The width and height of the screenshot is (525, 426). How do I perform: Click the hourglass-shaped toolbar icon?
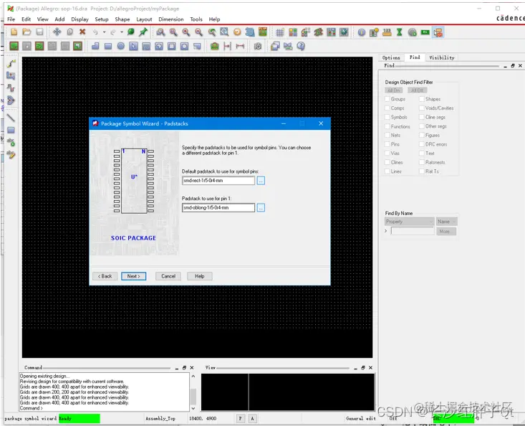point(400,32)
